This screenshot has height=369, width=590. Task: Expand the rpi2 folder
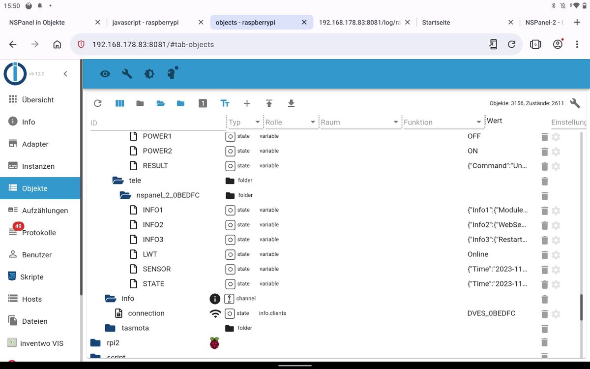click(95, 343)
